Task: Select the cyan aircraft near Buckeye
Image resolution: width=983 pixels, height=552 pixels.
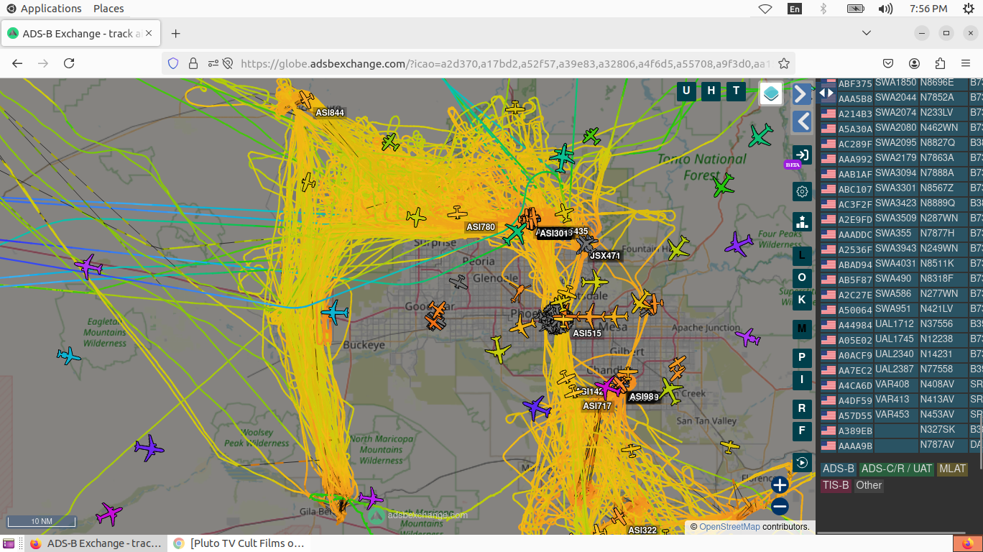Action: [335, 313]
